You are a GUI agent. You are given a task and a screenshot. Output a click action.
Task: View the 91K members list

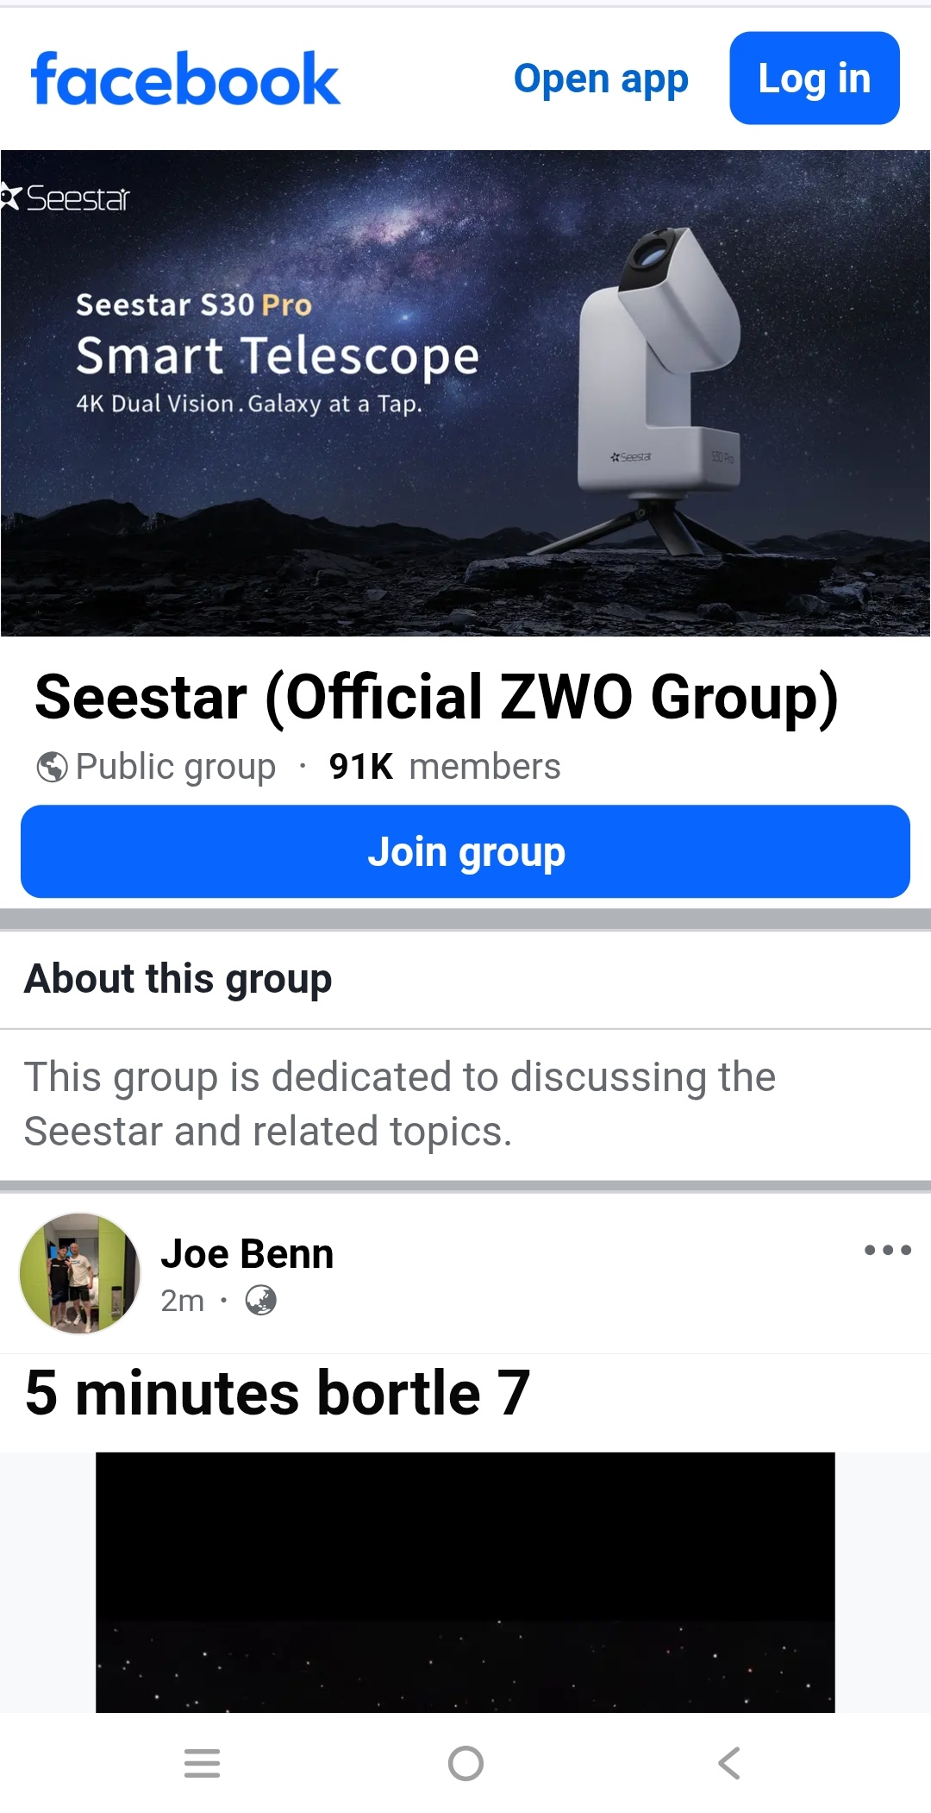444,767
